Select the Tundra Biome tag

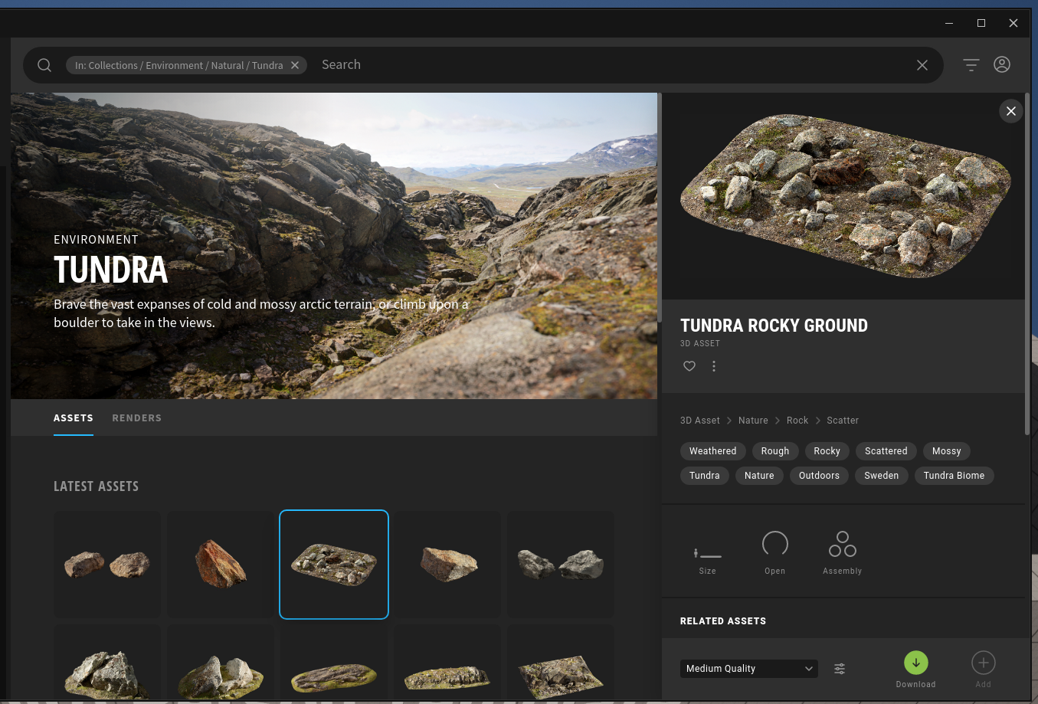click(x=954, y=476)
